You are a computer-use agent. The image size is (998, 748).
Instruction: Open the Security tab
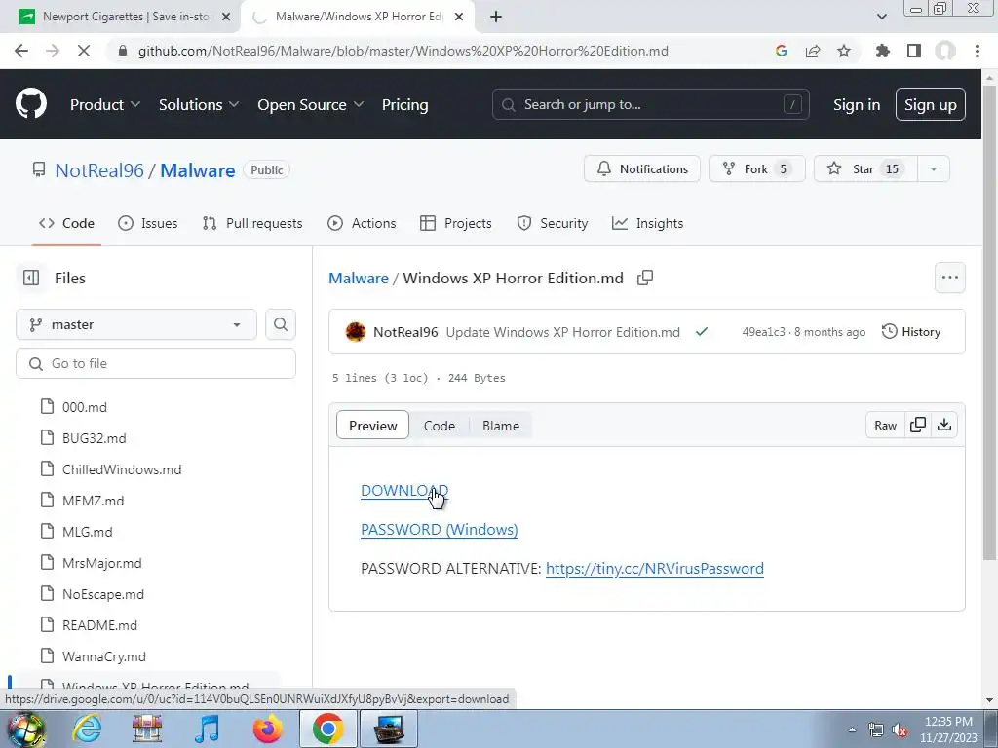pos(553,223)
